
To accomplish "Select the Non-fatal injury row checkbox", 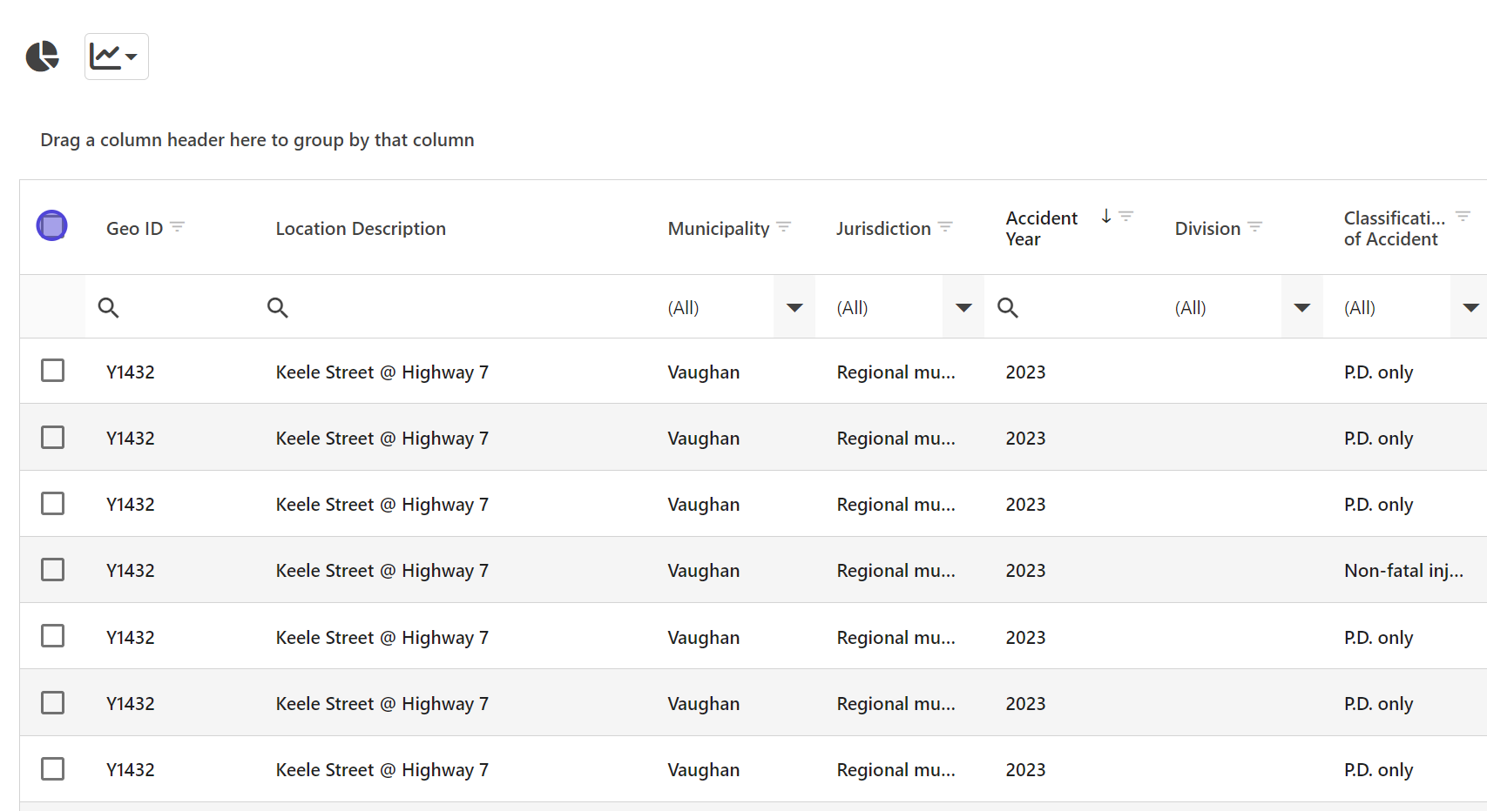I will coord(53,570).
